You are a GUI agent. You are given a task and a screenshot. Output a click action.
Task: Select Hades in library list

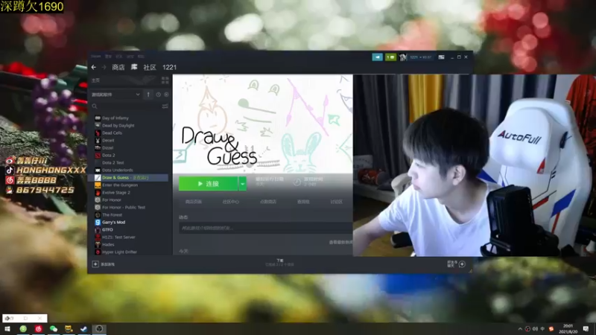[108, 245]
